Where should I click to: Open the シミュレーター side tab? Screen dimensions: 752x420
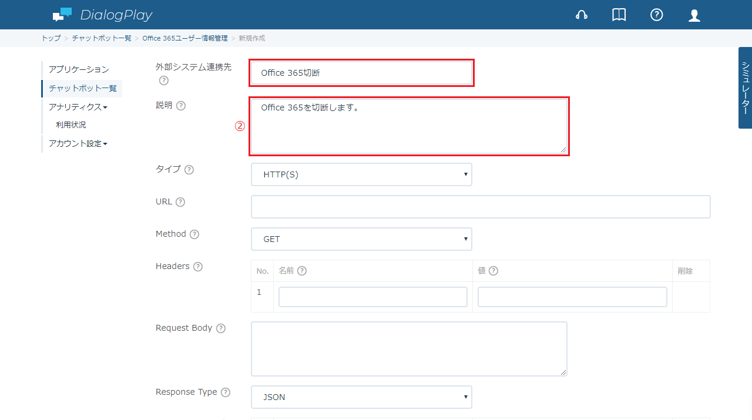coord(745,88)
